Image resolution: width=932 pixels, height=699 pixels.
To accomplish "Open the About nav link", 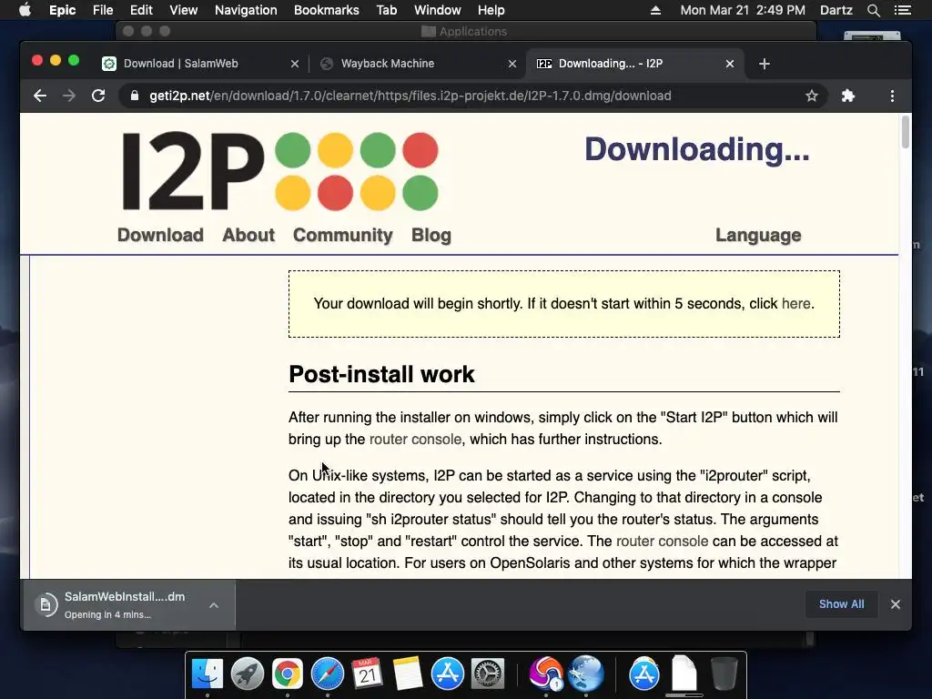I will [248, 235].
